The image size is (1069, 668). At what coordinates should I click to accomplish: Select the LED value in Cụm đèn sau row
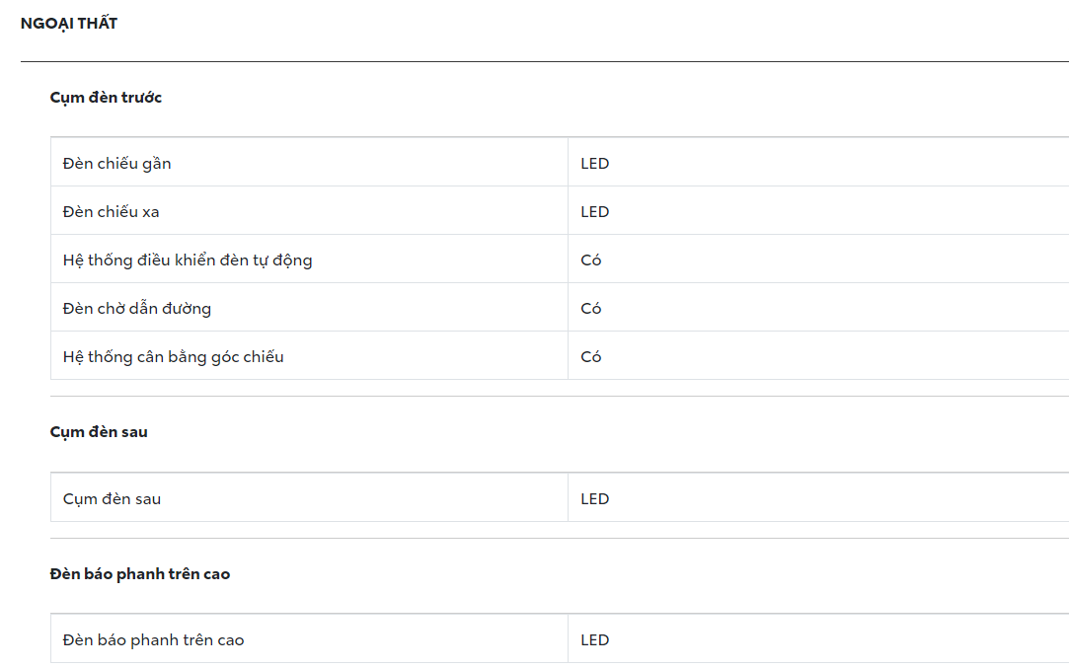click(595, 499)
